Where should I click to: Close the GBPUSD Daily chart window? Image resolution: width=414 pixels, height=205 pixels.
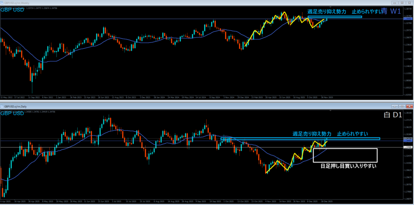tap(409, 106)
